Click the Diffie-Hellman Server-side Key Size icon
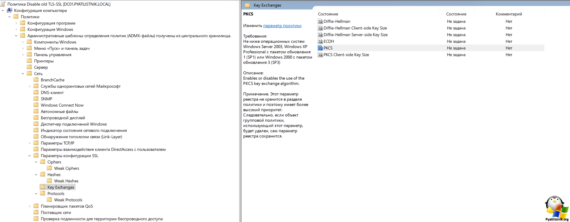Screen dimensions: 570x222 pyautogui.click(x=320, y=35)
